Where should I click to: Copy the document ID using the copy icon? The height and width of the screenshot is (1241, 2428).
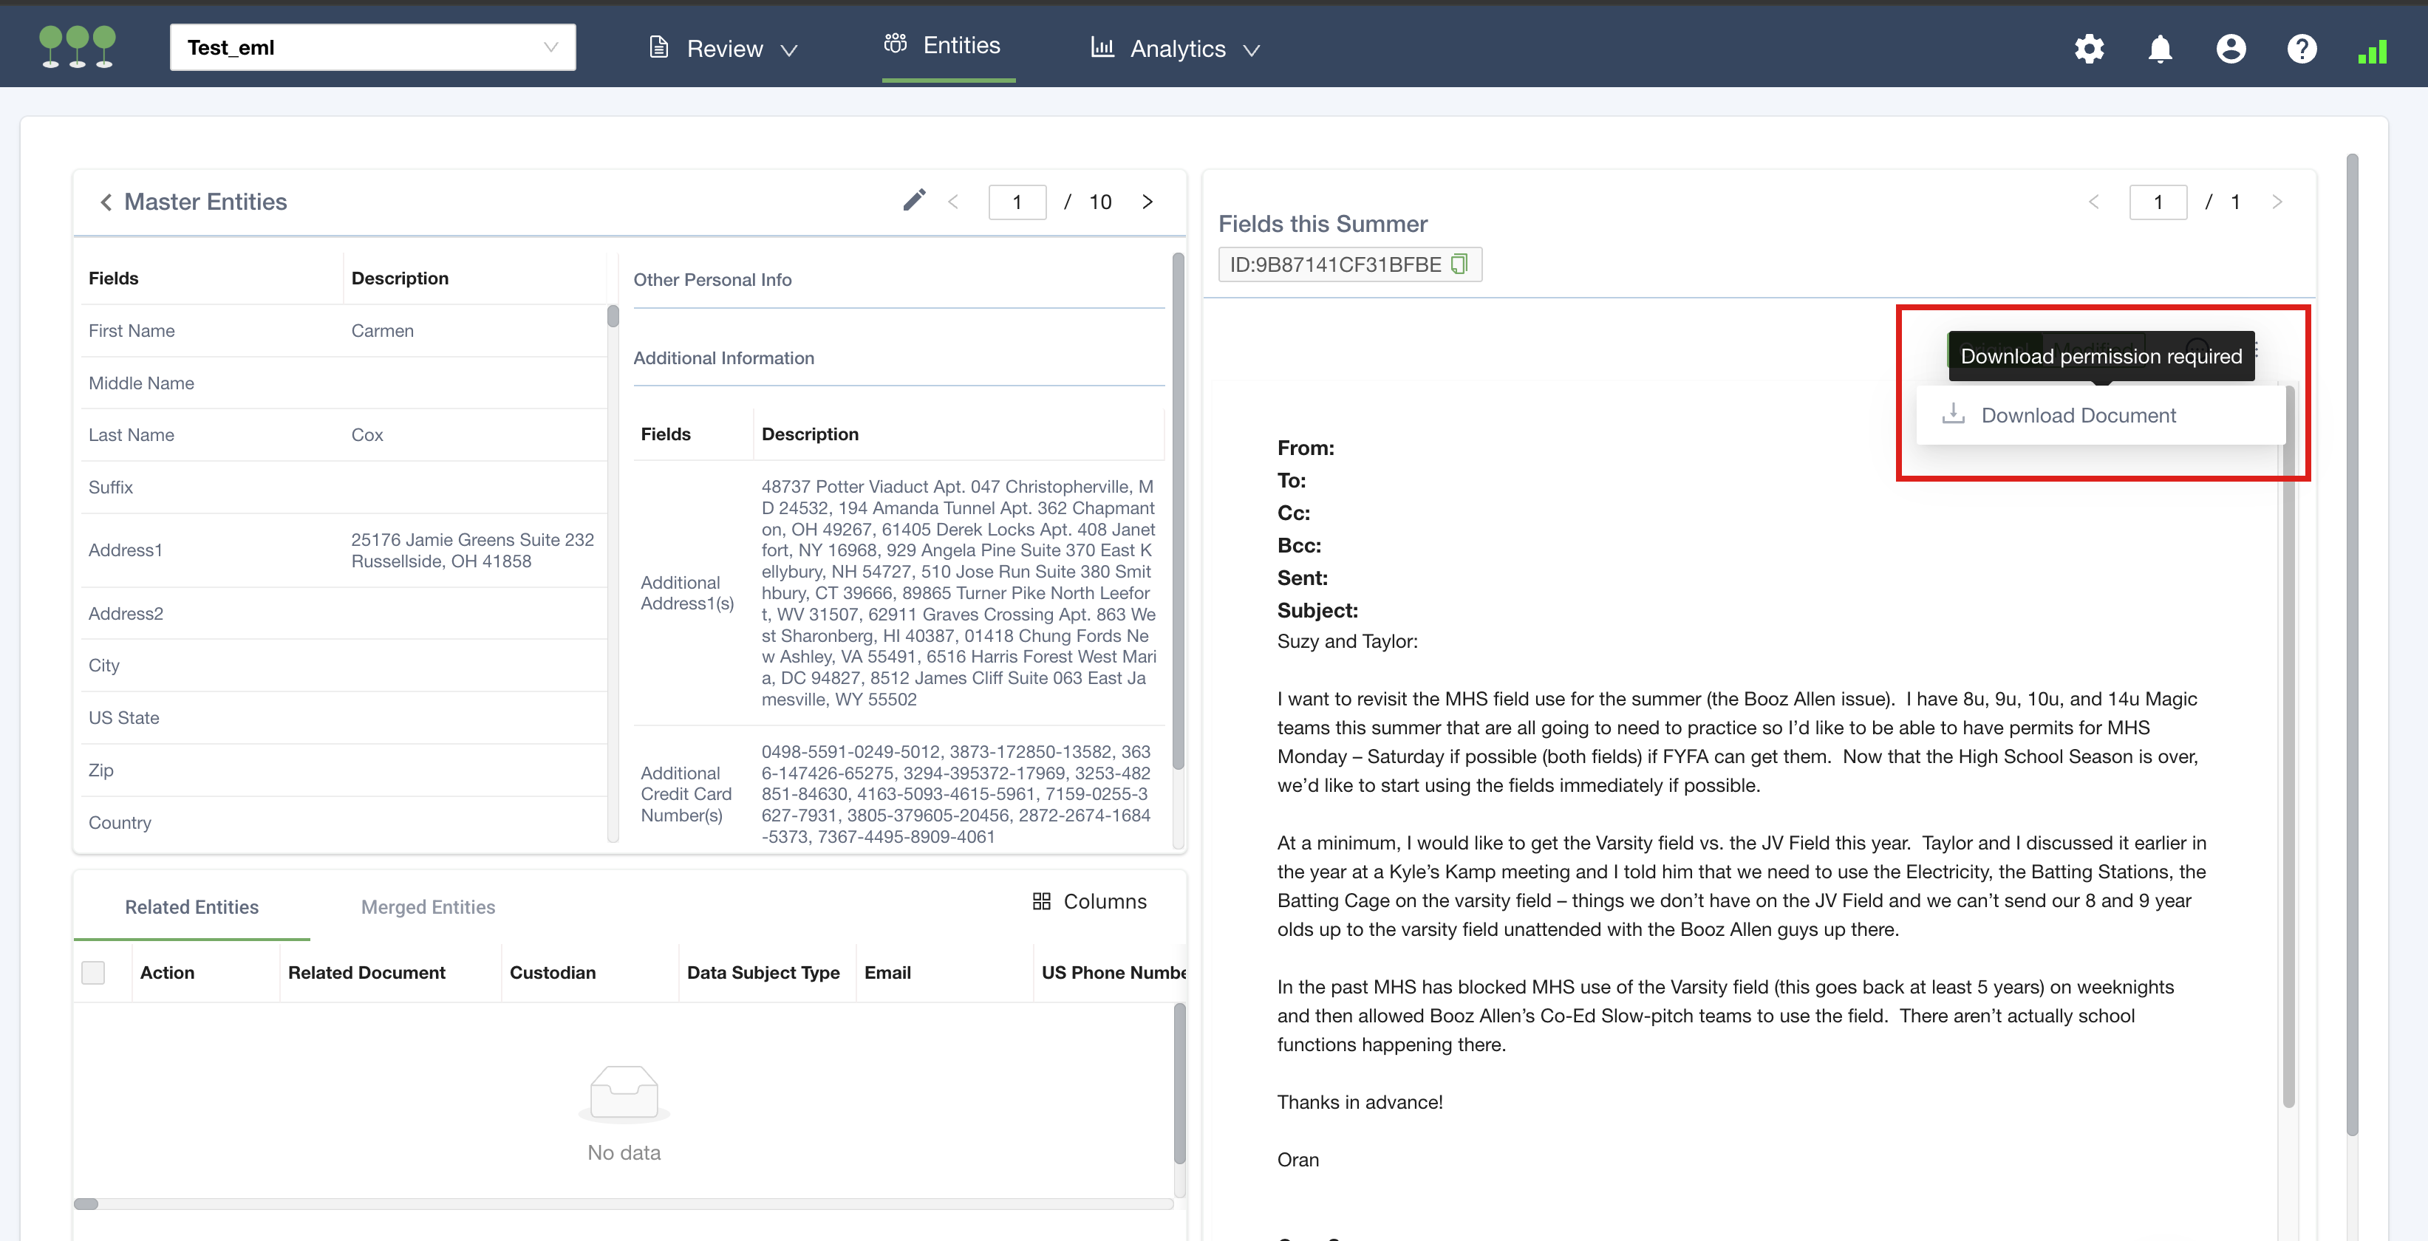pyautogui.click(x=1459, y=264)
